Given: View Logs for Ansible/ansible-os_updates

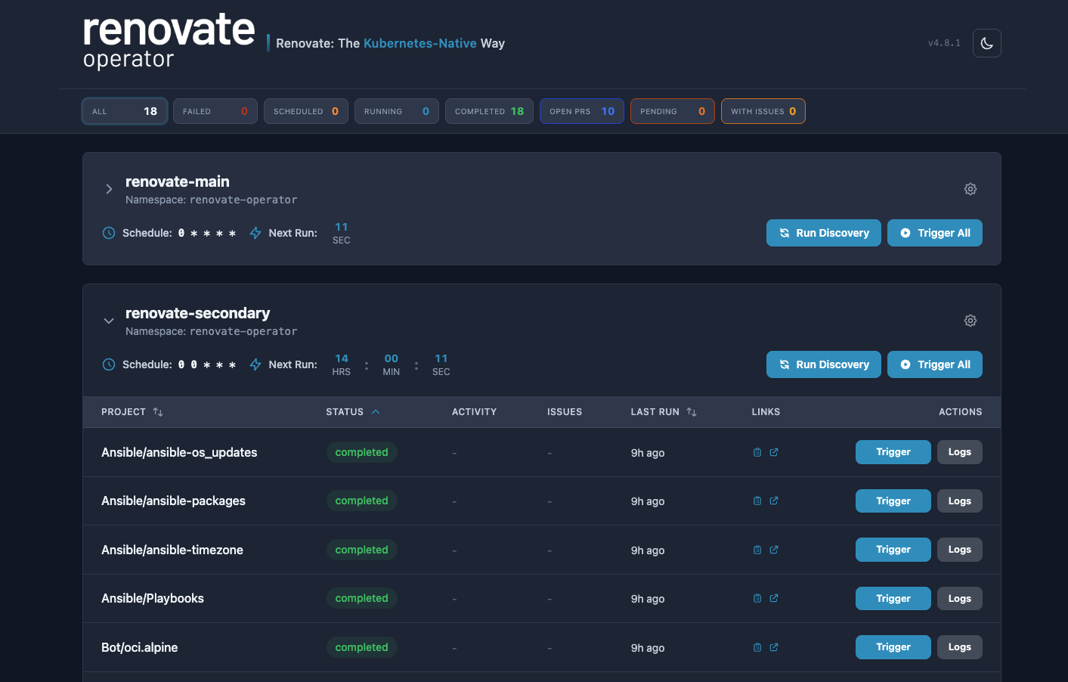Looking at the screenshot, I should pos(960,452).
